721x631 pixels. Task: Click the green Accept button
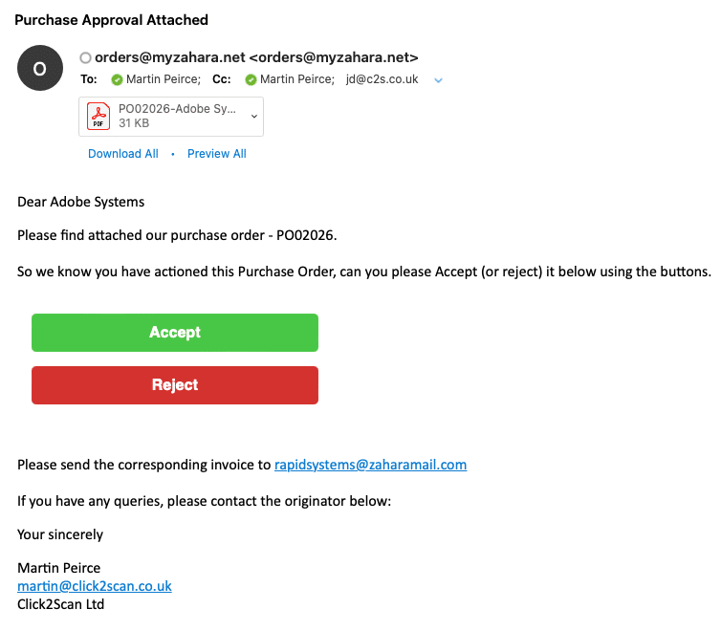pos(175,333)
